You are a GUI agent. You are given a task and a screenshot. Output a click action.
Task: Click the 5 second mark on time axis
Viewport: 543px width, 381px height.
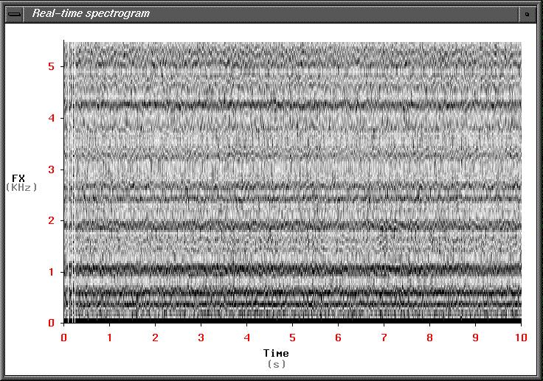point(292,338)
